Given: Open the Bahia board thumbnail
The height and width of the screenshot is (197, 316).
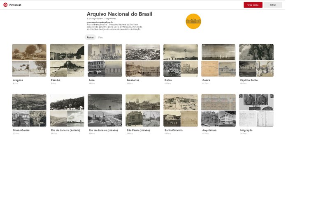Looking at the screenshot, I should tap(181, 60).
